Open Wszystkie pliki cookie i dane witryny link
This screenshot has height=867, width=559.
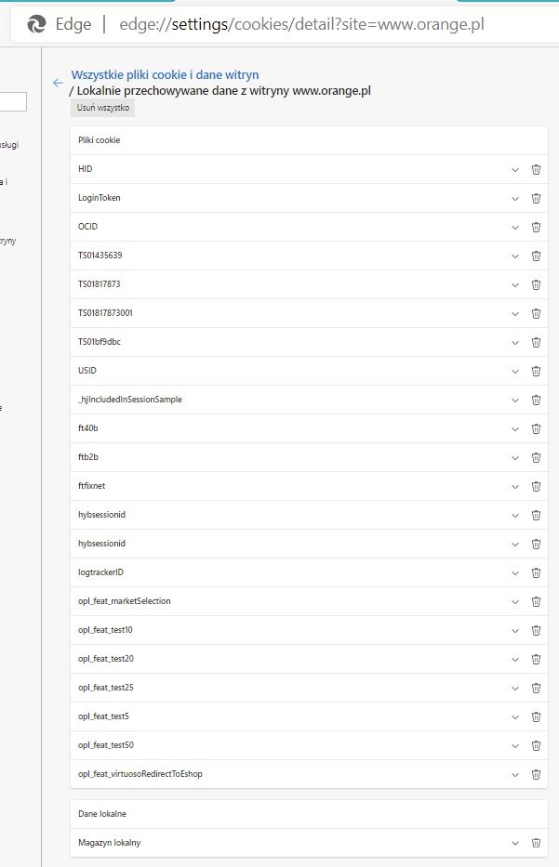point(165,75)
